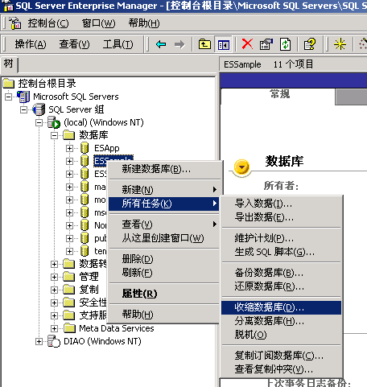This screenshot has width=367, height=387.
Task: Click the yellow star New icon
Action: coord(340,44)
